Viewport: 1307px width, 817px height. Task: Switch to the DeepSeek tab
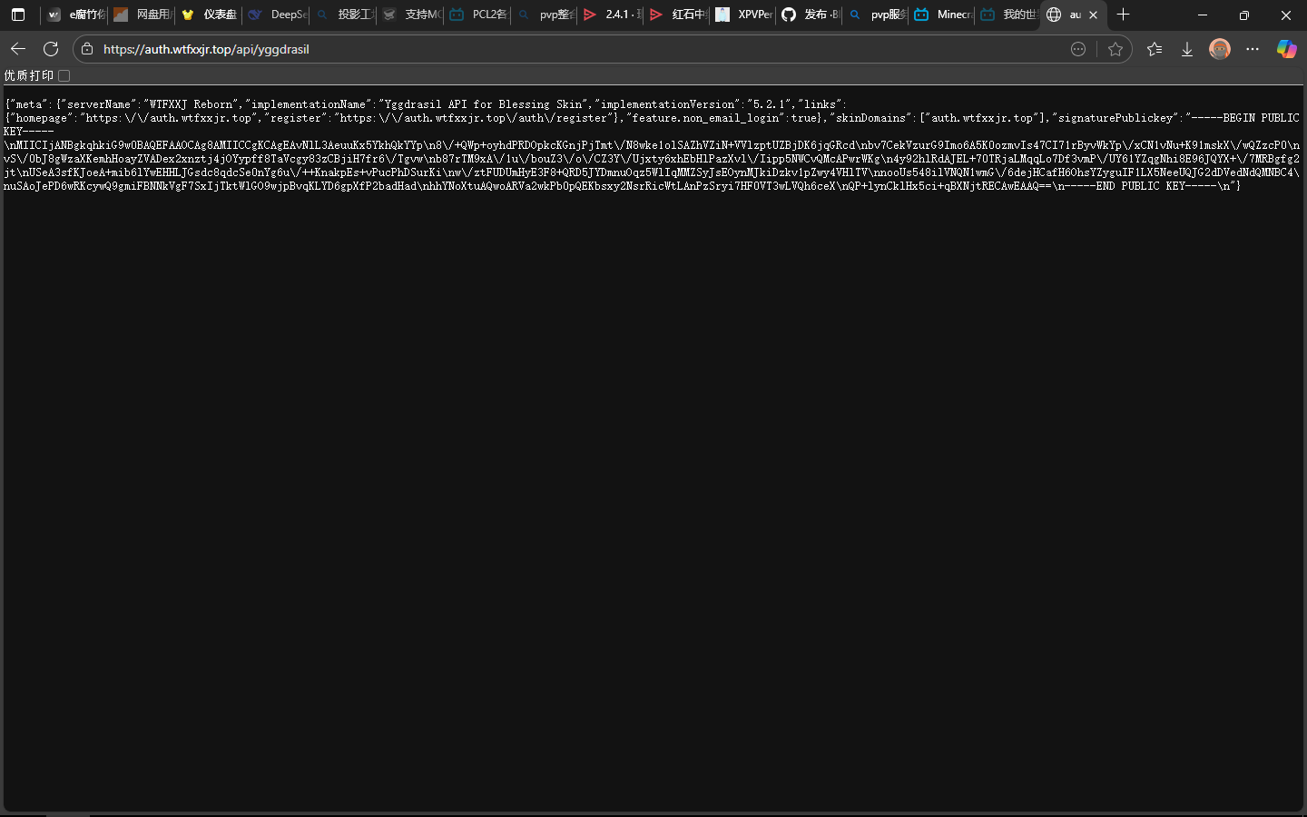pos(278,15)
